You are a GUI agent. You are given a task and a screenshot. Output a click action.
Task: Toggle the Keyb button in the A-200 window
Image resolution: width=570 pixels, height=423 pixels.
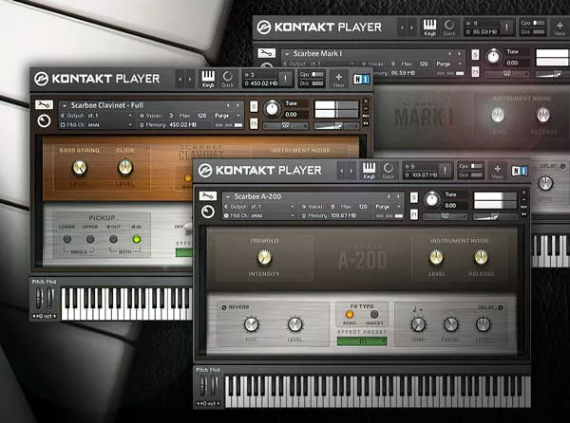click(369, 170)
